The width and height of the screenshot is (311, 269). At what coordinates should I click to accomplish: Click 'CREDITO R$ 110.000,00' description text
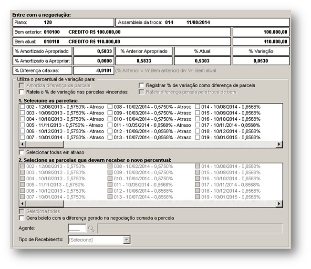coord(94,41)
